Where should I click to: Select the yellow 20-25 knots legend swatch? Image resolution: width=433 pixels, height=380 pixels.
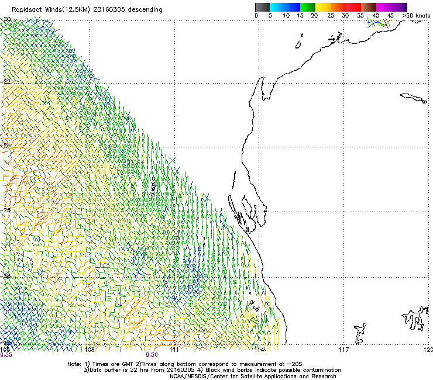click(323, 7)
